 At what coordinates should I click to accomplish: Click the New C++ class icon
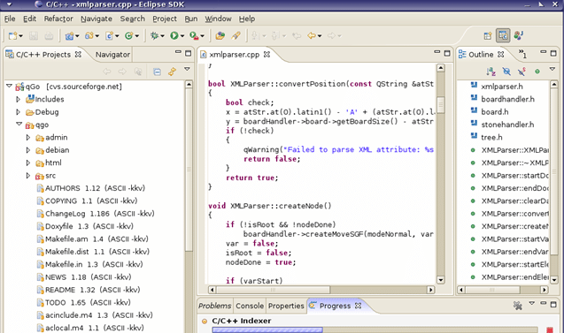click(x=129, y=36)
